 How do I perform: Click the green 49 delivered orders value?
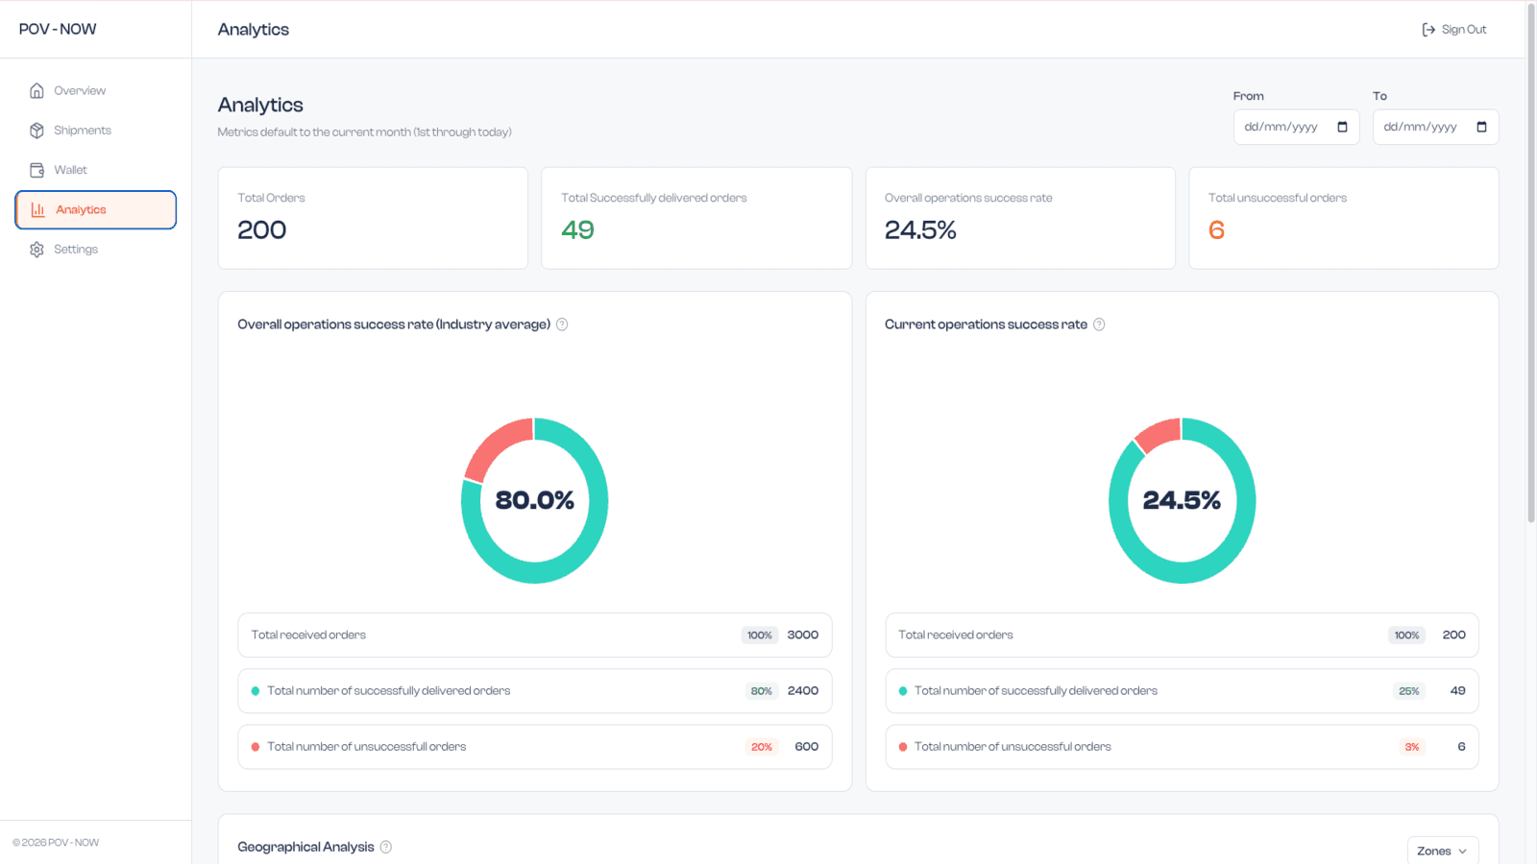coord(577,230)
